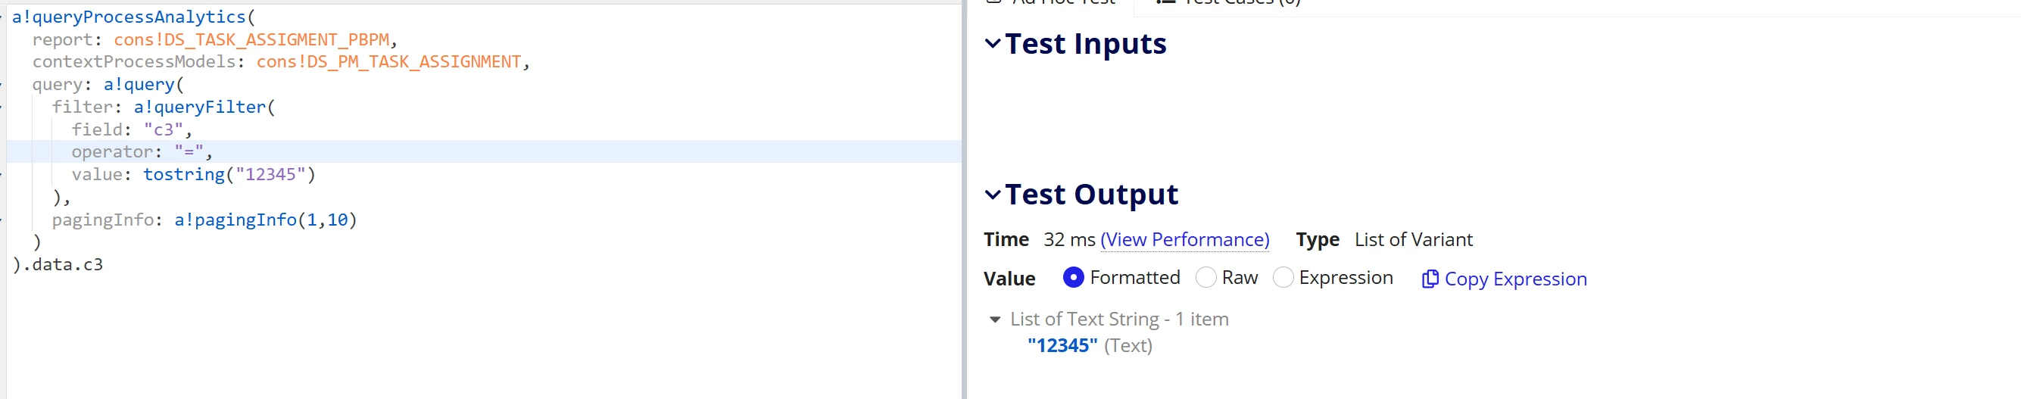Click the Copy Expression clipboard icon
The height and width of the screenshot is (399, 2021).
[x=1430, y=279]
